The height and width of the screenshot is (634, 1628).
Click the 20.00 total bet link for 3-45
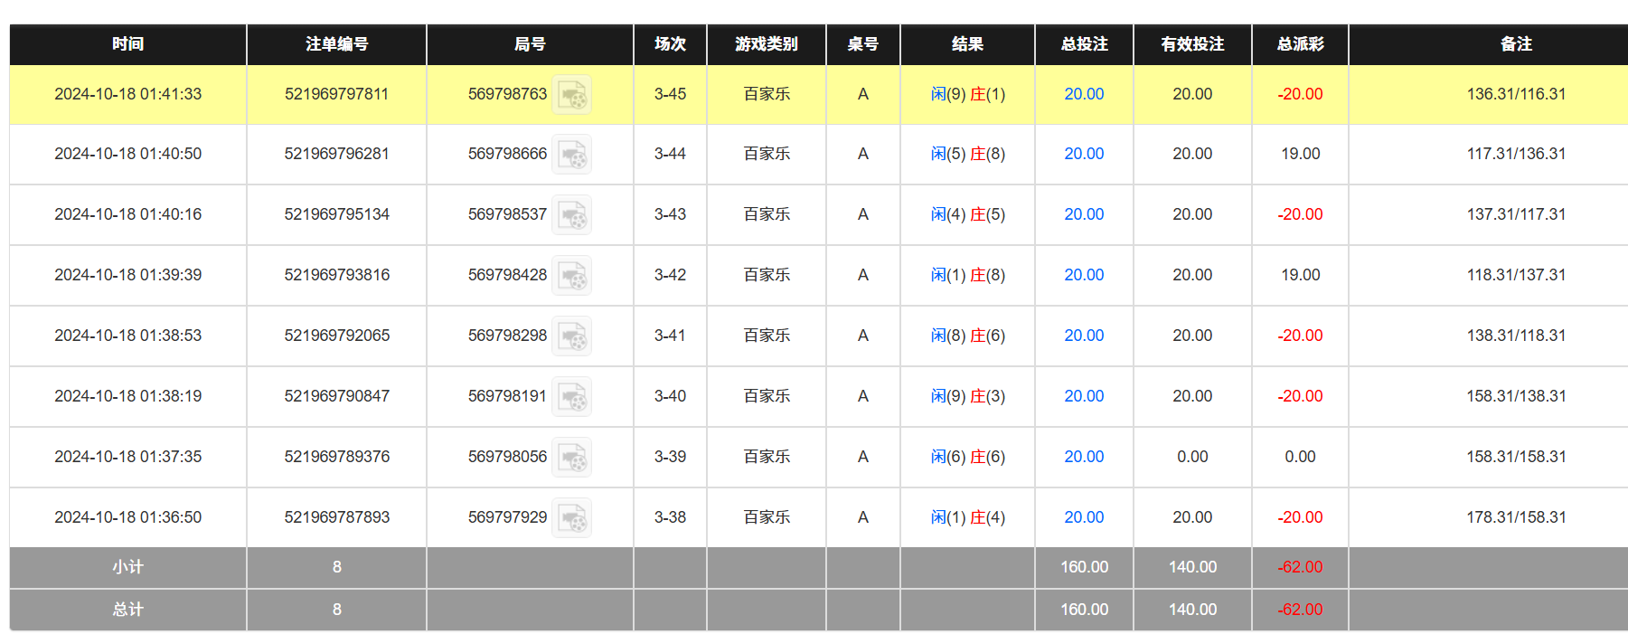point(1084,94)
